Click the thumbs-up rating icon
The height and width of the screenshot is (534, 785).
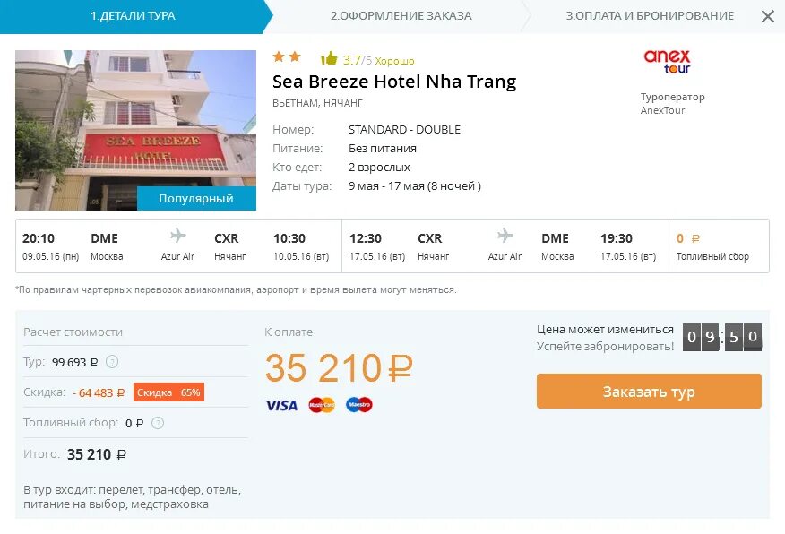[x=329, y=59]
